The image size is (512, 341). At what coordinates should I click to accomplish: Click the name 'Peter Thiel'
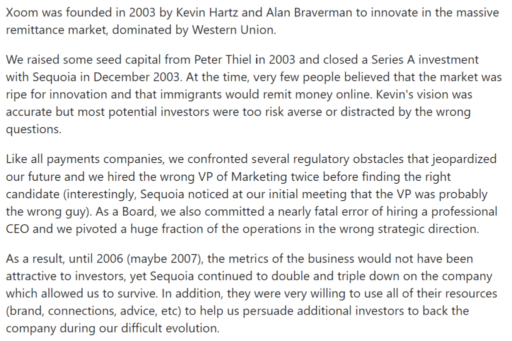coord(223,60)
